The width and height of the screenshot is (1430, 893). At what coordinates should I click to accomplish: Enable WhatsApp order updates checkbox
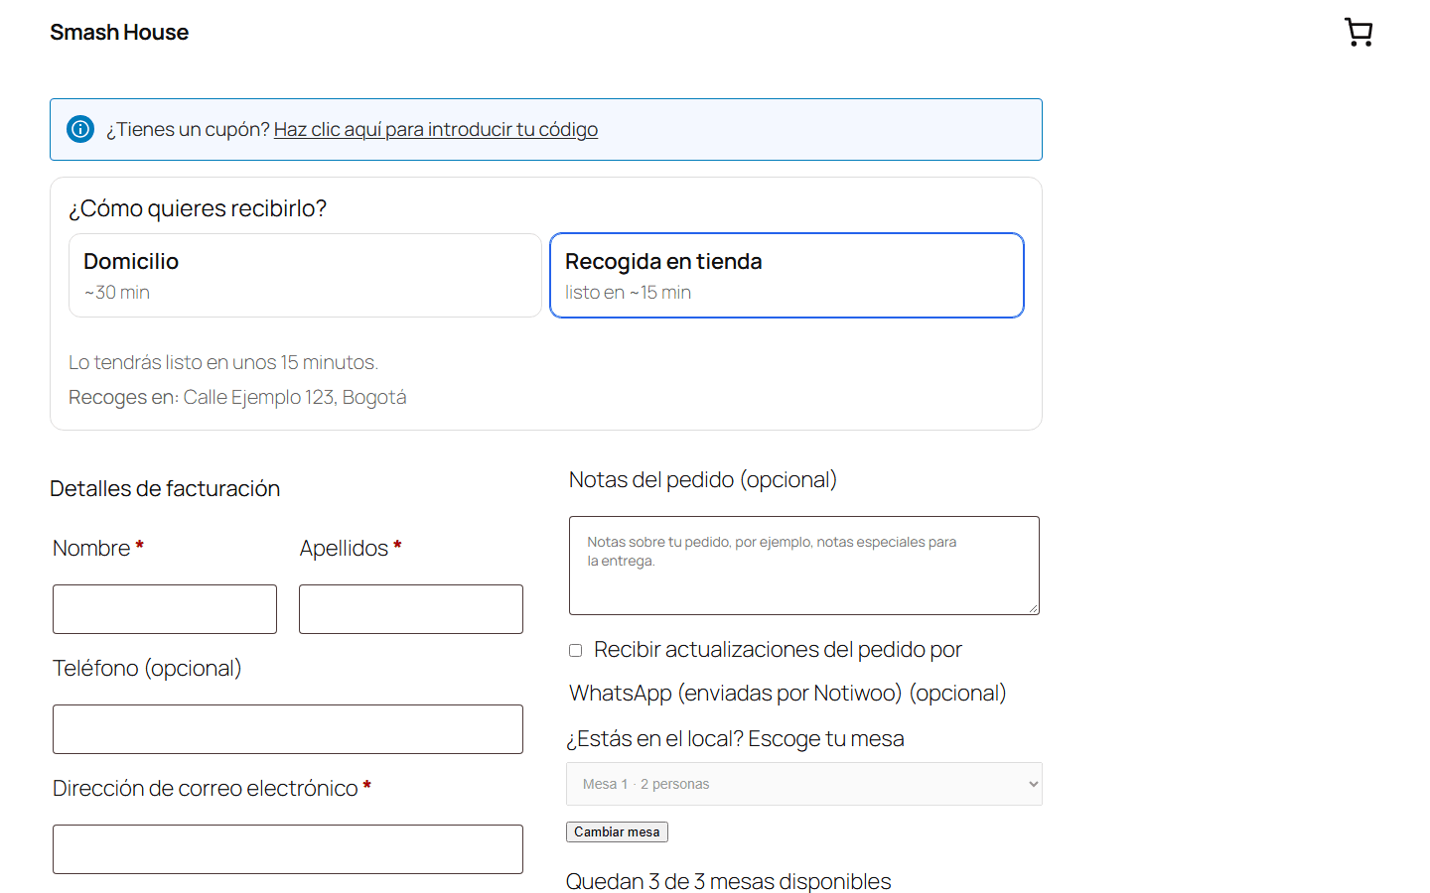pos(575,651)
